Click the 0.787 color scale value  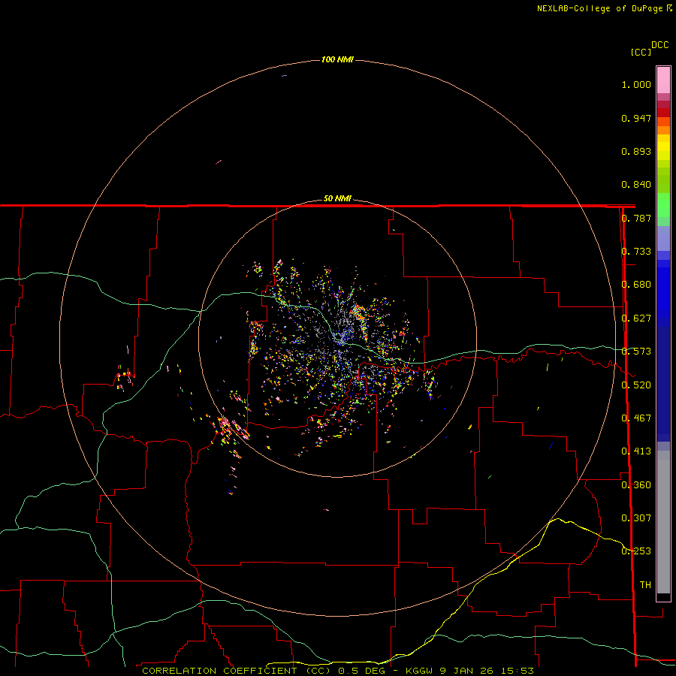click(x=636, y=218)
